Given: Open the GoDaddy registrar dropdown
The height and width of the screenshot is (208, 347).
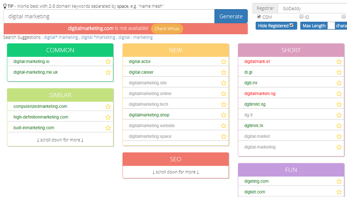Looking at the screenshot, I should click(313, 8).
